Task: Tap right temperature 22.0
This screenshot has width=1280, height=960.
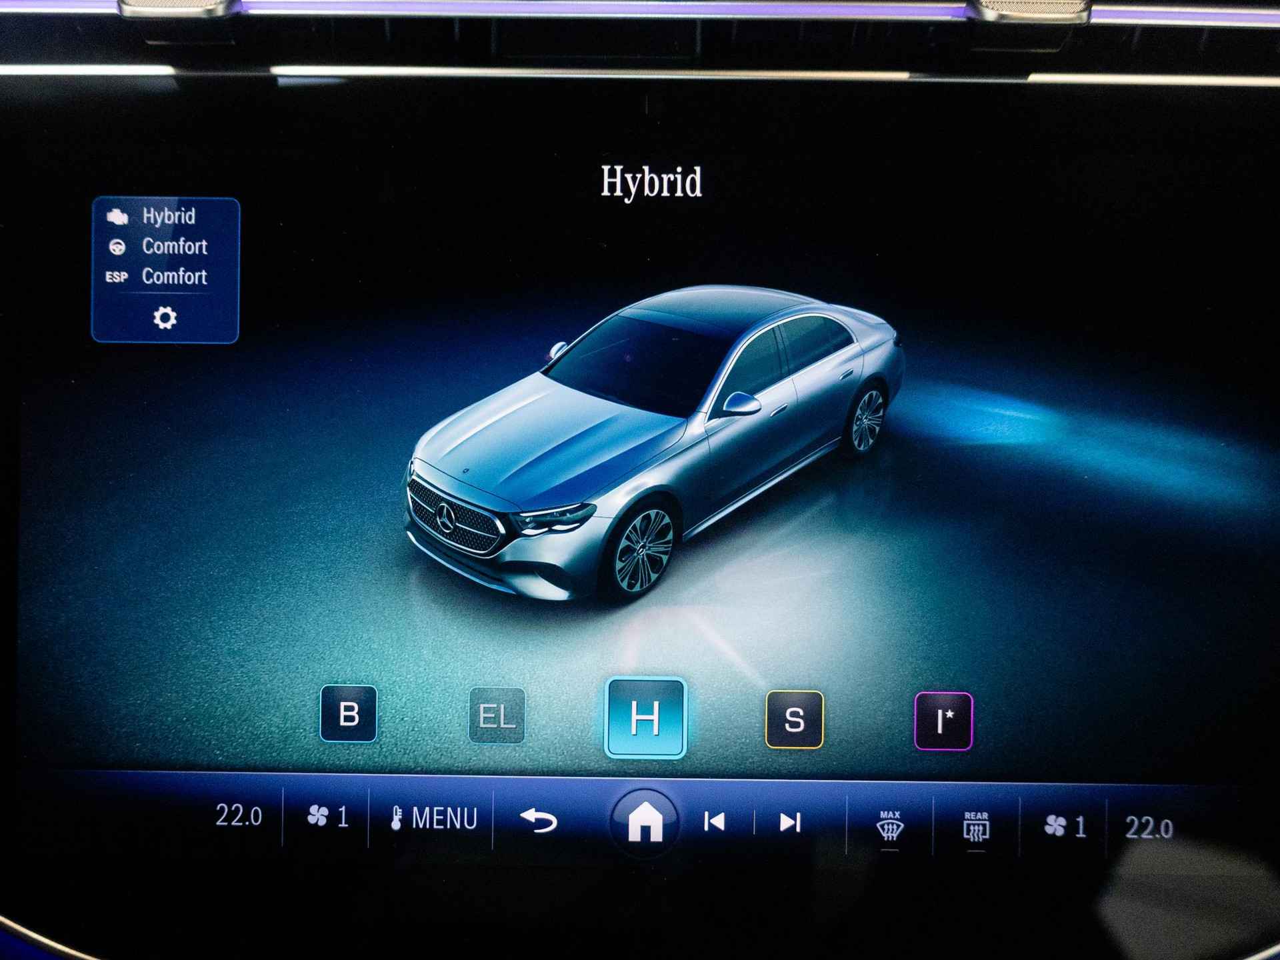Action: point(1149,828)
